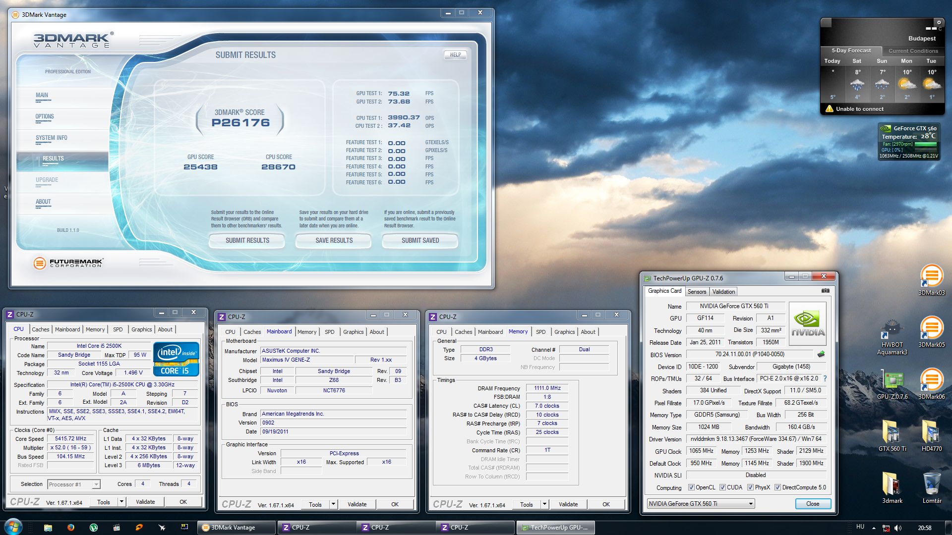Click the SAVE RESULTS button
The width and height of the screenshot is (952, 535).
coord(334,241)
